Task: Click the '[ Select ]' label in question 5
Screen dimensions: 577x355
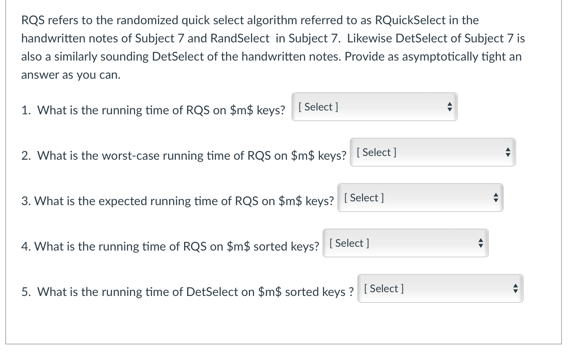Action: [384, 289]
